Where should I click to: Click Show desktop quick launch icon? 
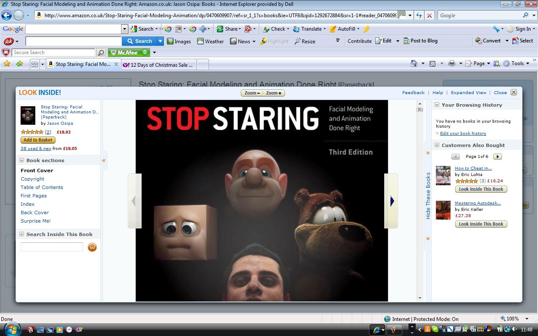41,330
